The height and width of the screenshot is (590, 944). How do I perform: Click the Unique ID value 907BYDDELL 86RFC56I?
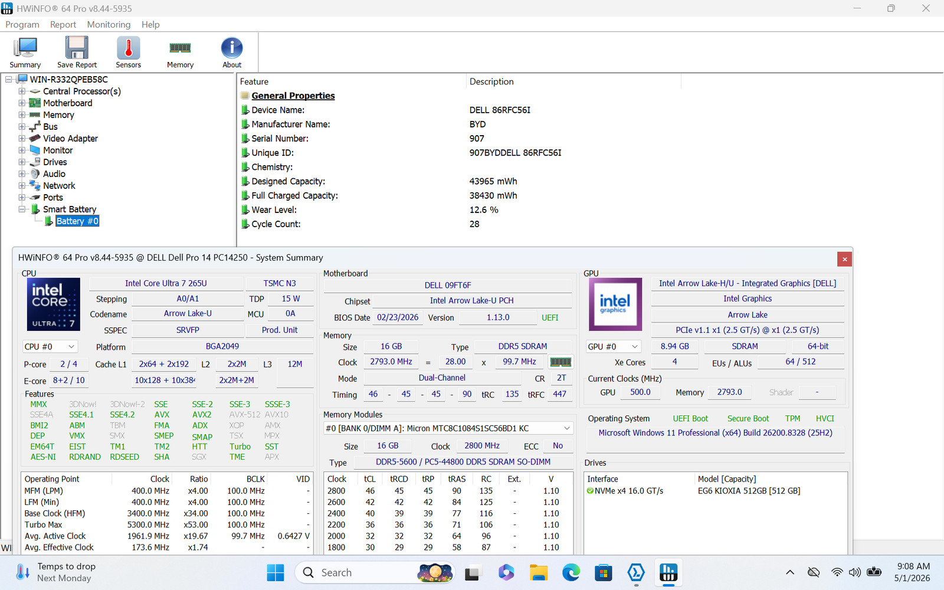[515, 153]
